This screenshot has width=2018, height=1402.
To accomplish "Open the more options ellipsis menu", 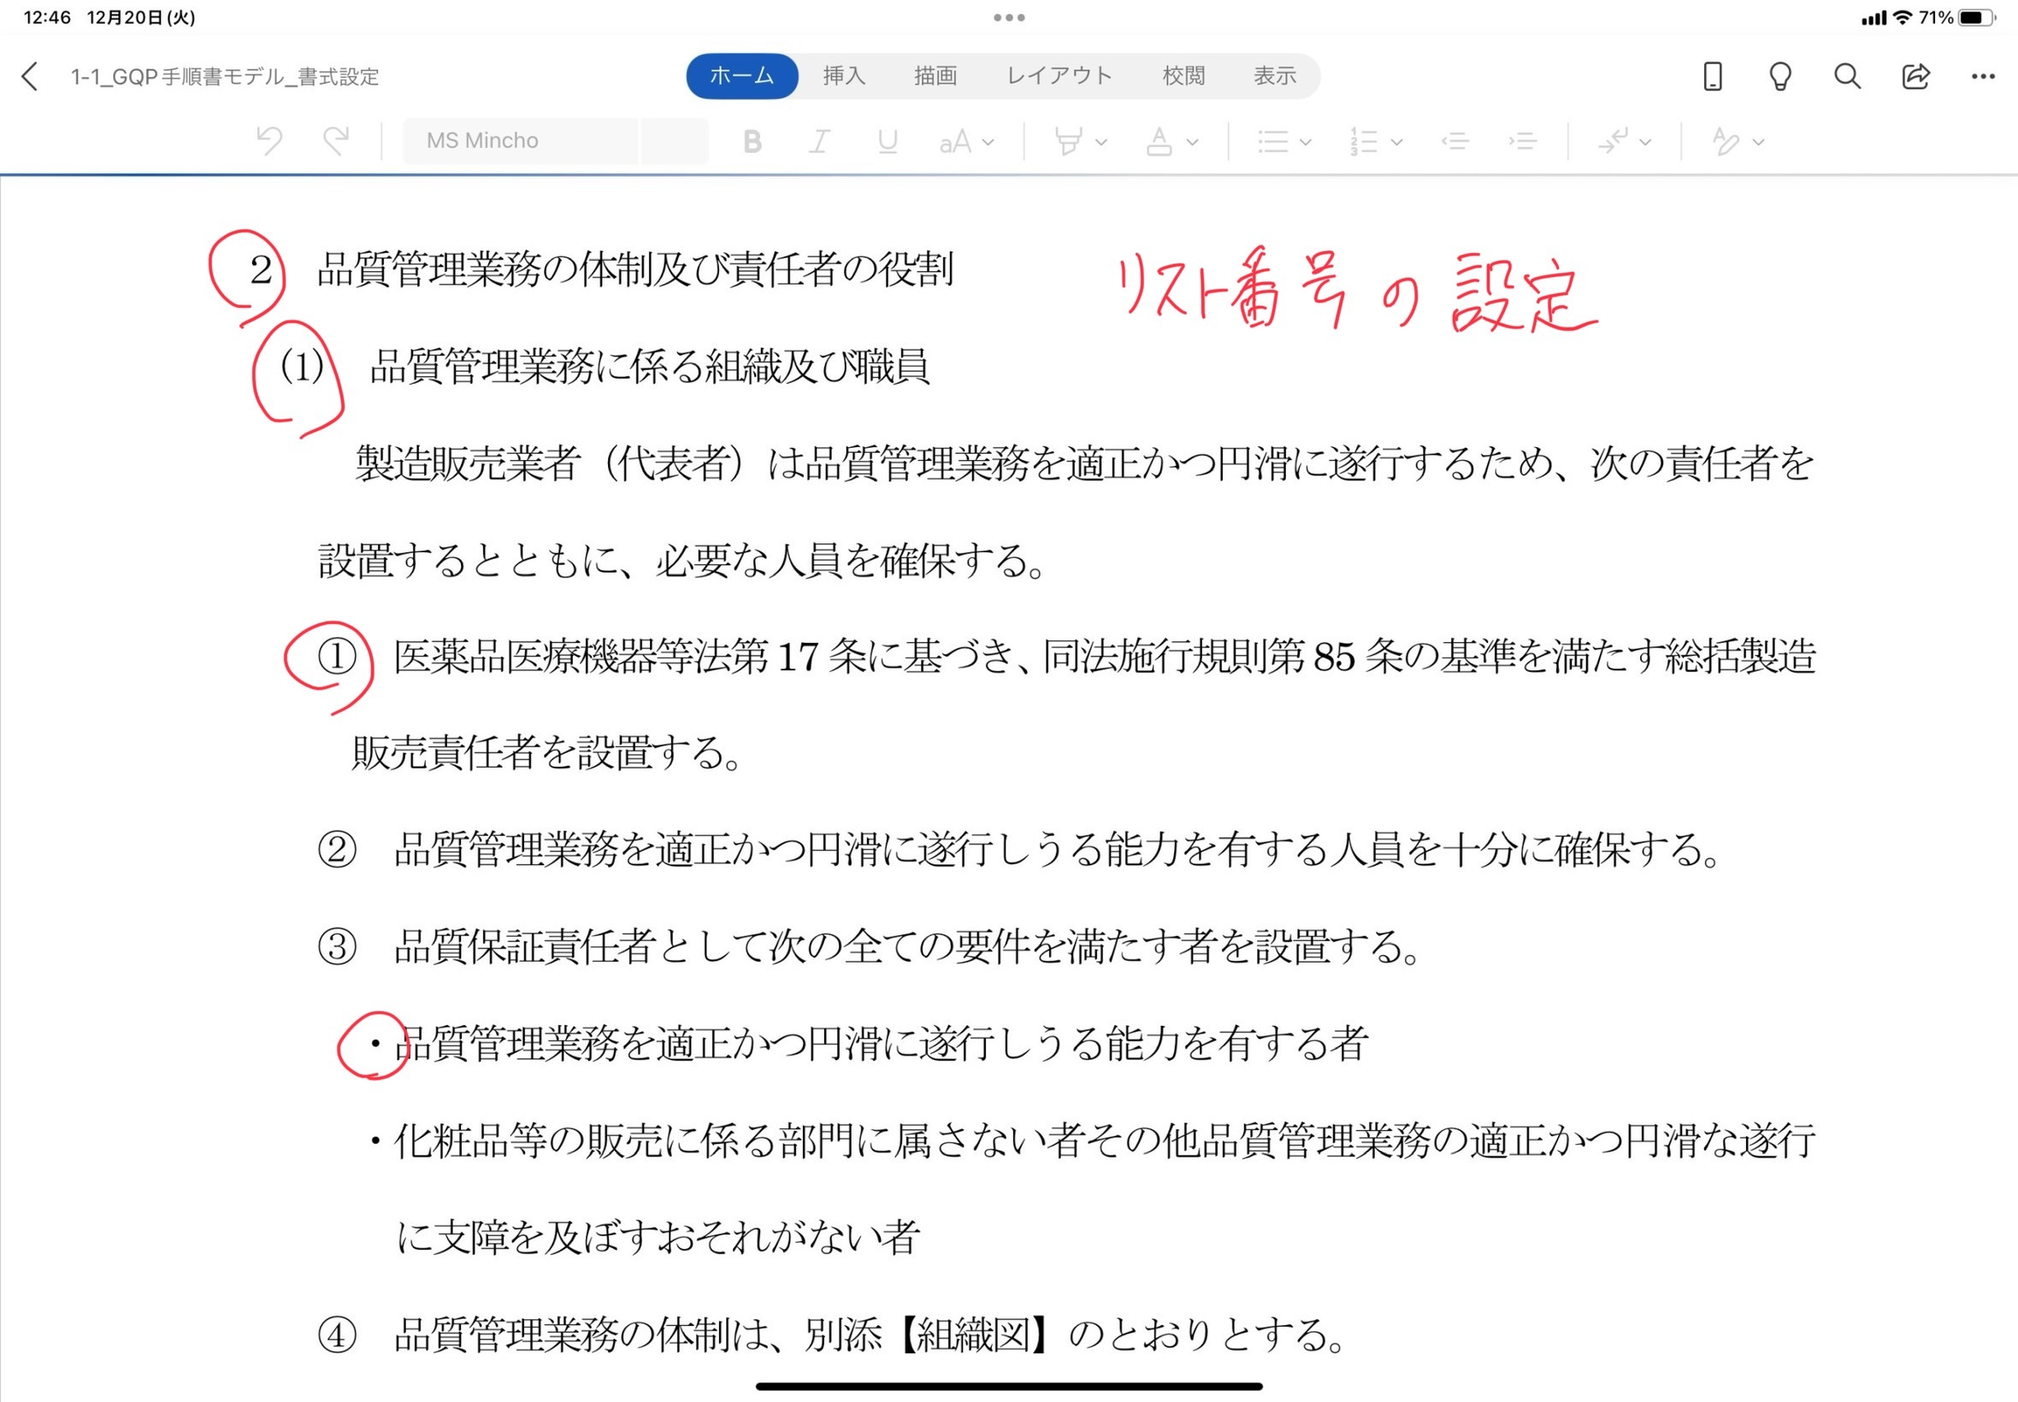I will click(1983, 76).
